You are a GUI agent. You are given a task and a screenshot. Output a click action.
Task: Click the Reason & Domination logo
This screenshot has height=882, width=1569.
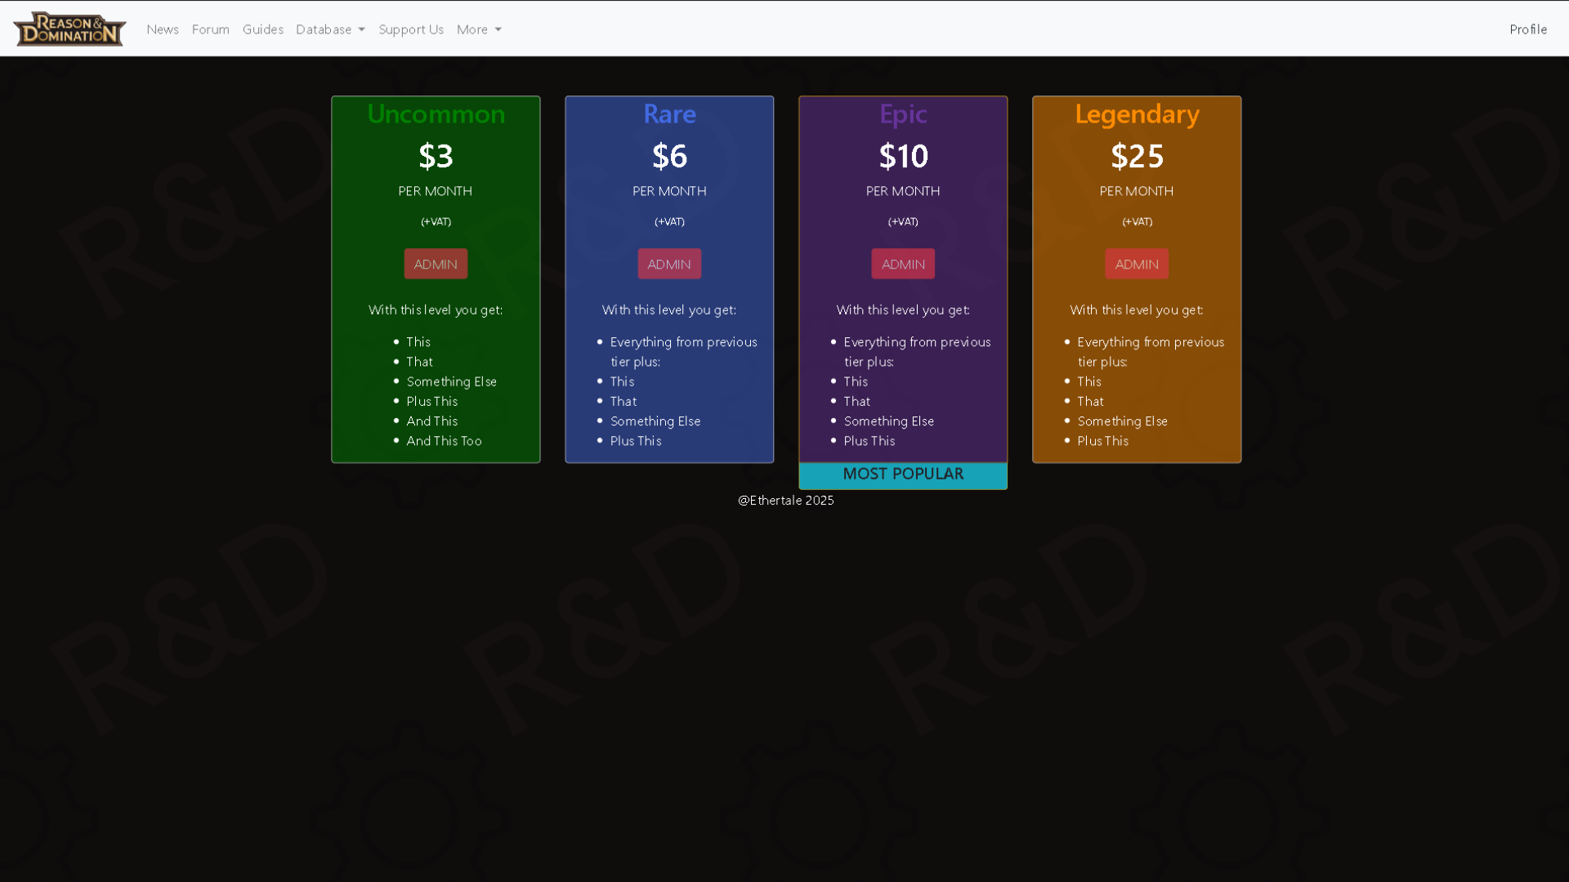[69, 29]
